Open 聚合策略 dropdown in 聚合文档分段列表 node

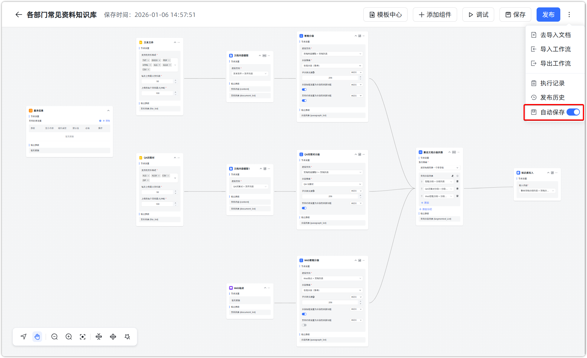click(x=439, y=168)
